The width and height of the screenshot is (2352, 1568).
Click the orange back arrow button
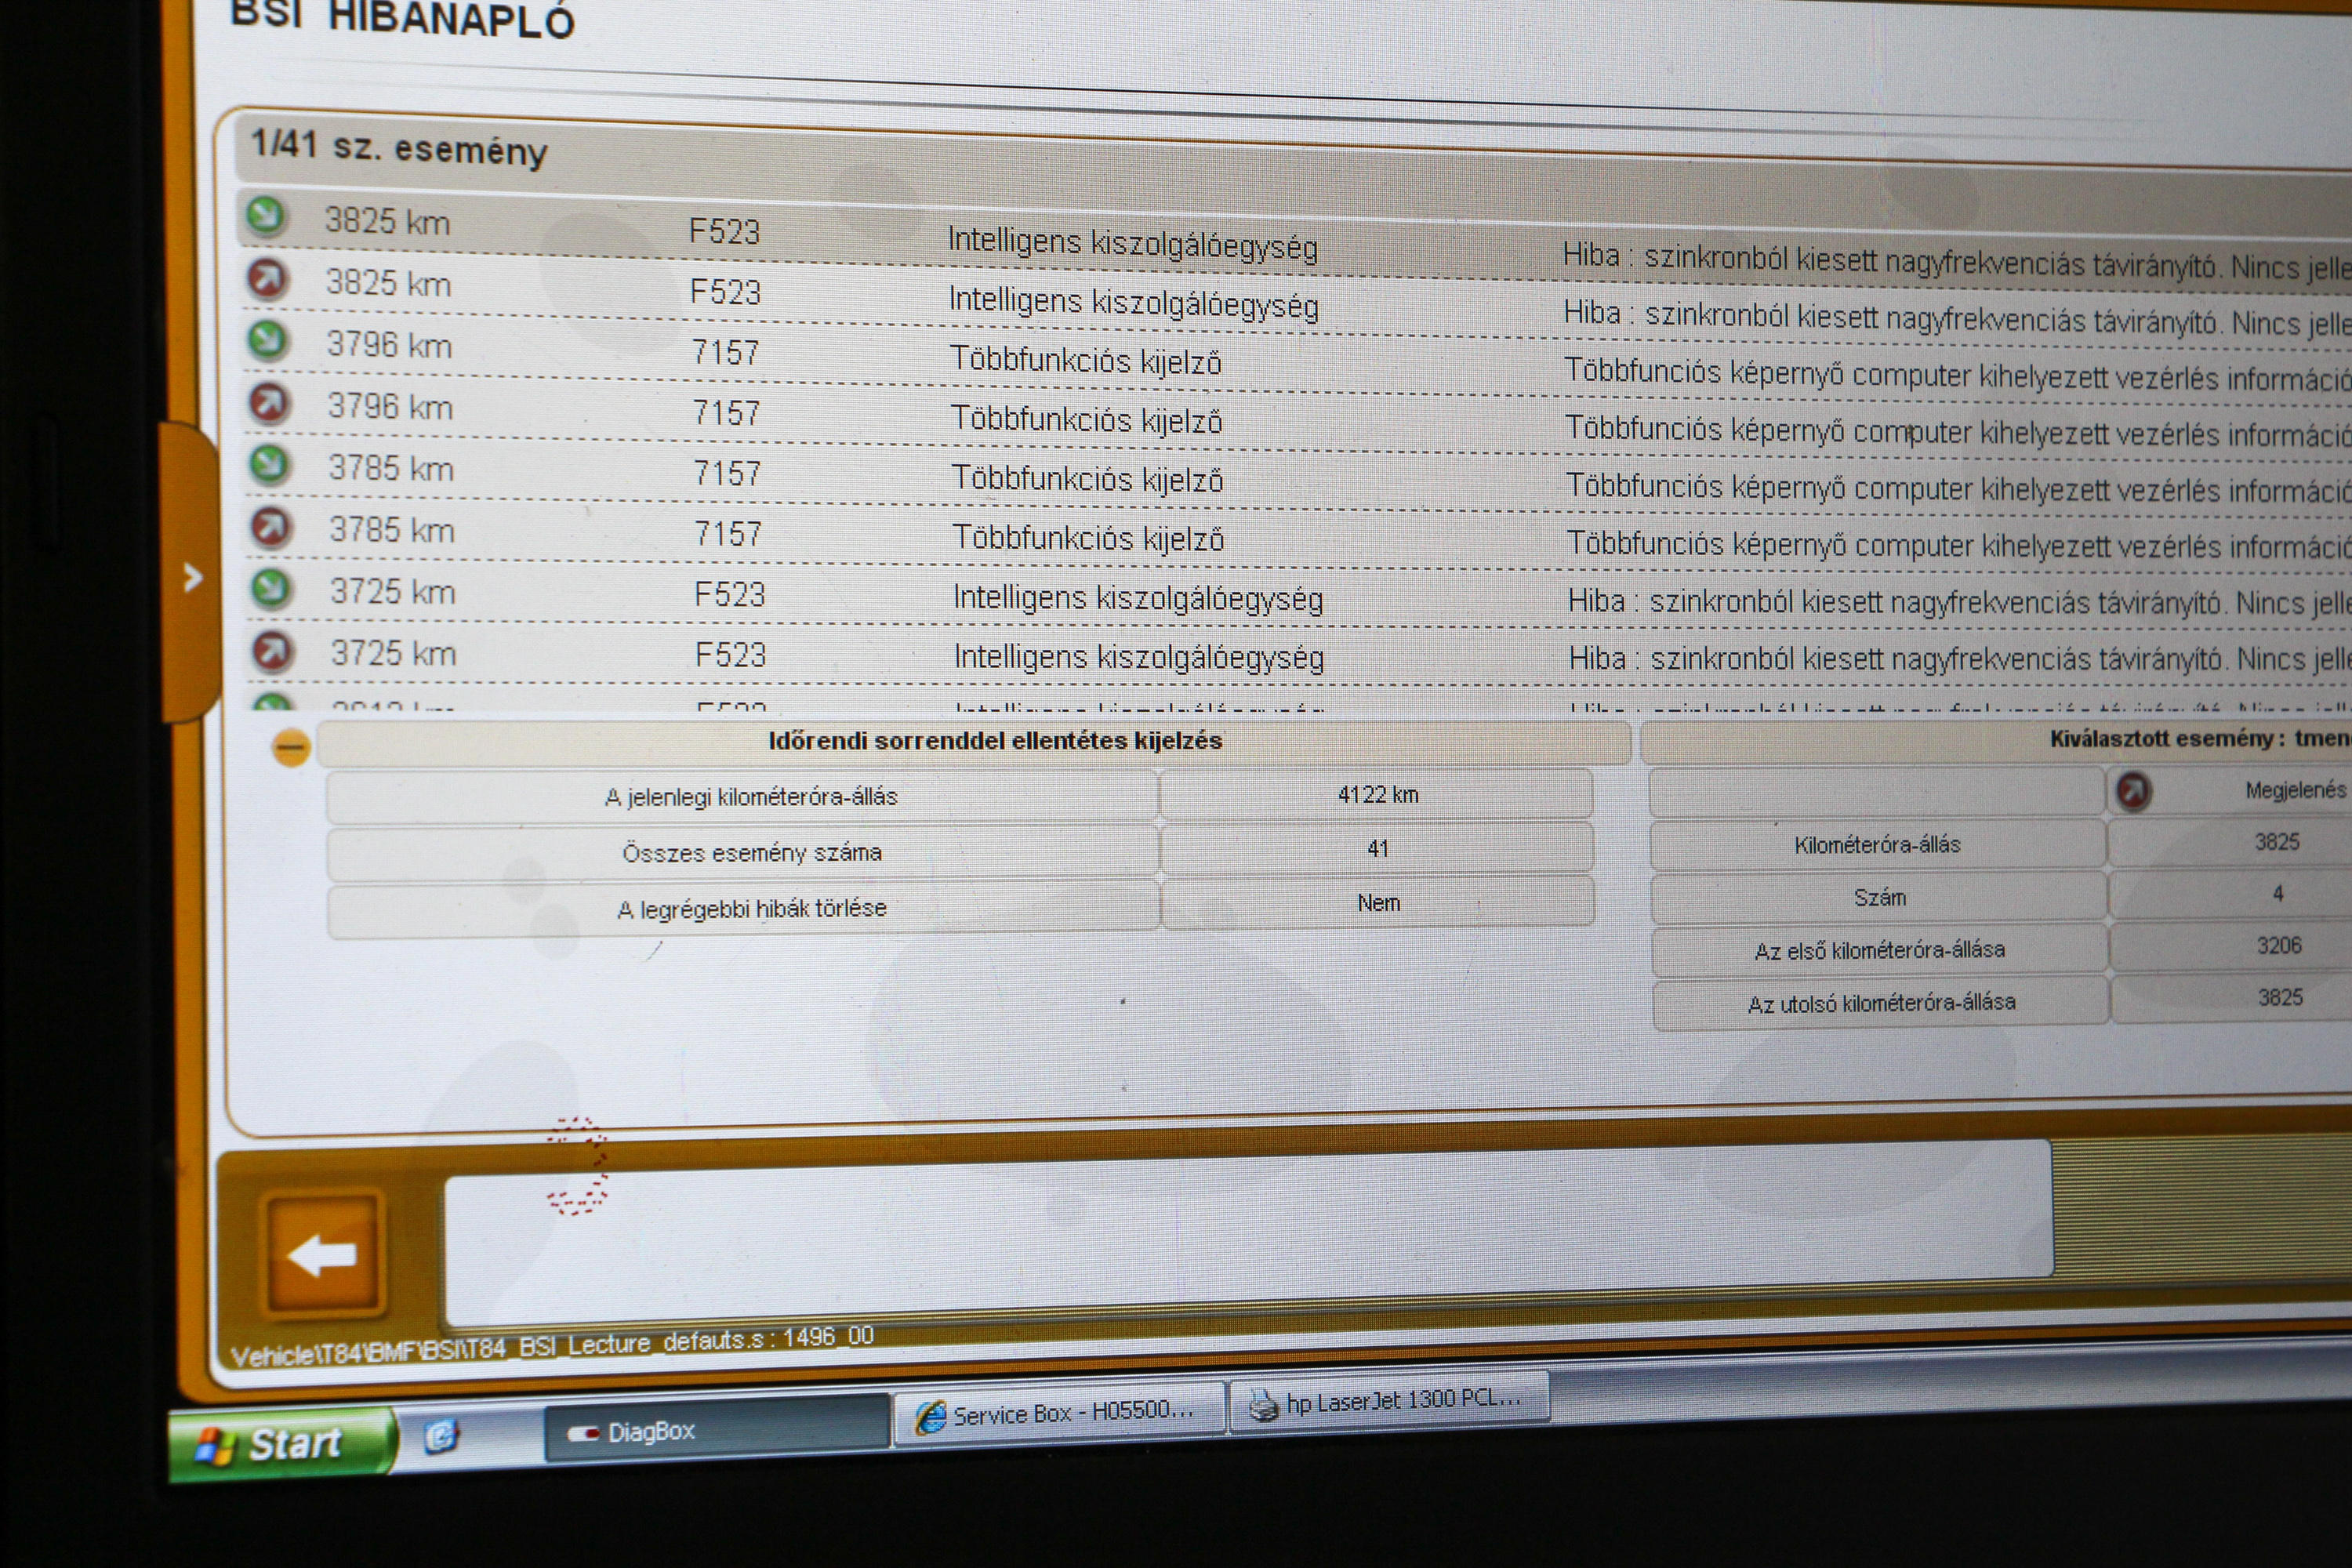(x=322, y=1253)
